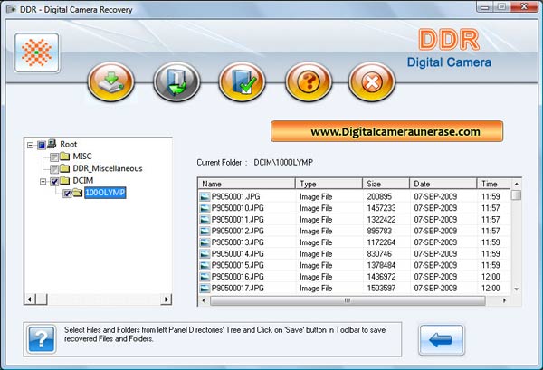543x370 pixels.
Task: Click size value 1457233
Action: (x=381, y=208)
